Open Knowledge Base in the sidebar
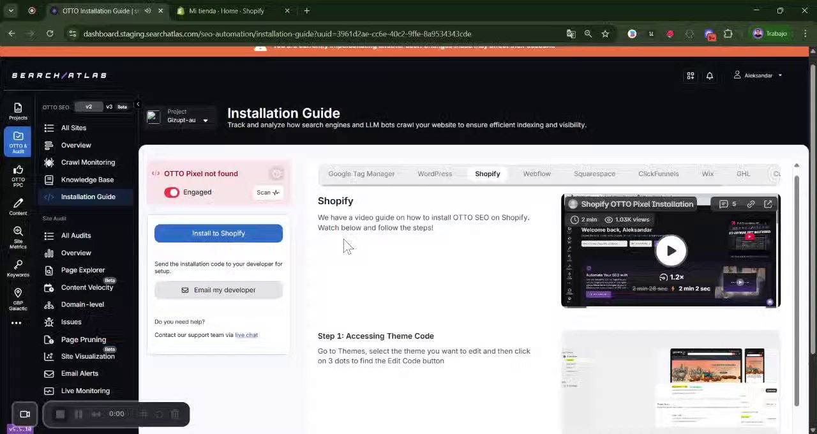Image resolution: width=817 pixels, height=434 pixels. click(x=87, y=179)
